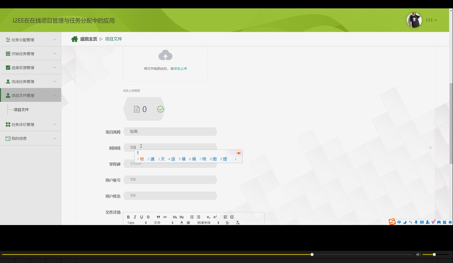Image resolution: width=453 pixels, height=263 pixels.
Task: Select candidate 3天 from the input suggestions
Action: (161, 159)
